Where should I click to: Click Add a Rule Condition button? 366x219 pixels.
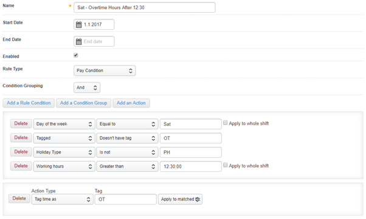[x=29, y=103]
